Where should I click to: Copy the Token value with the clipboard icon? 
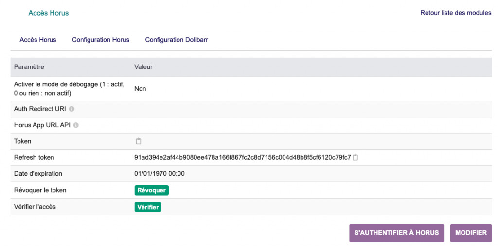point(139,141)
